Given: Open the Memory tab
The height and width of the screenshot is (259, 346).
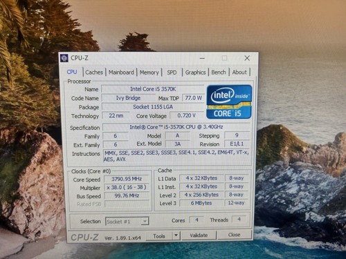Looking at the screenshot, I should [149, 73].
